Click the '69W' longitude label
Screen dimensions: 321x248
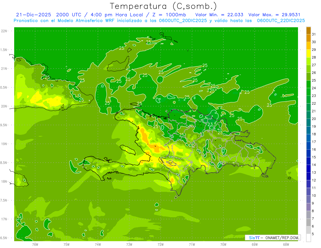(x=254, y=245)
